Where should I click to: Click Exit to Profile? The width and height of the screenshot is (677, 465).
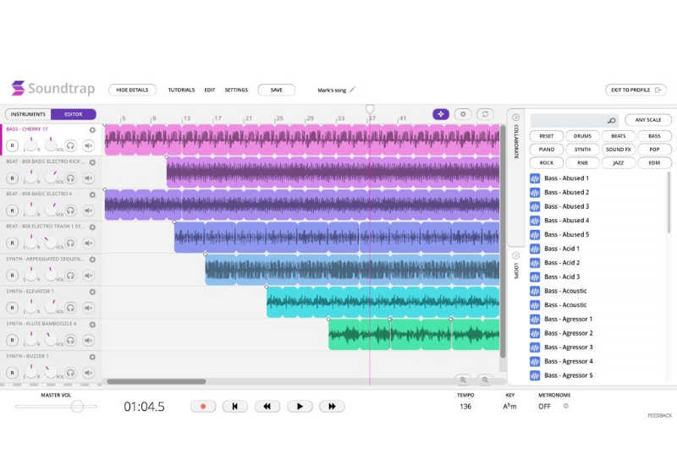pos(636,90)
